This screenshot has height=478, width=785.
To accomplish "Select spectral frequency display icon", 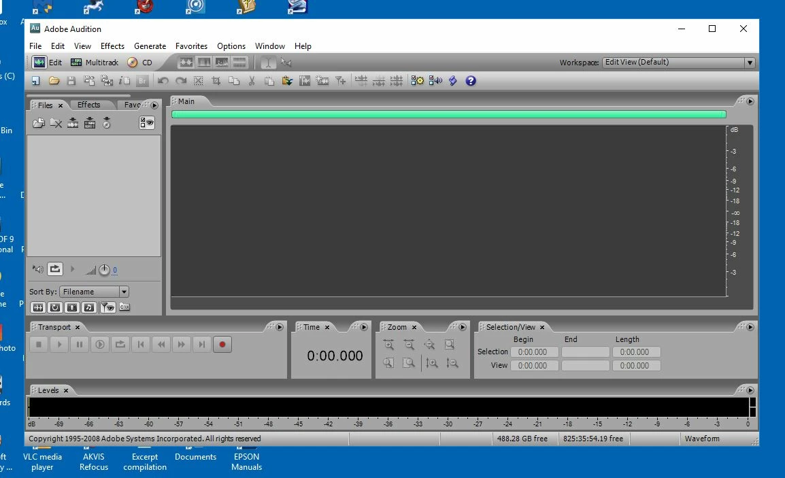I will tap(204, 63).
